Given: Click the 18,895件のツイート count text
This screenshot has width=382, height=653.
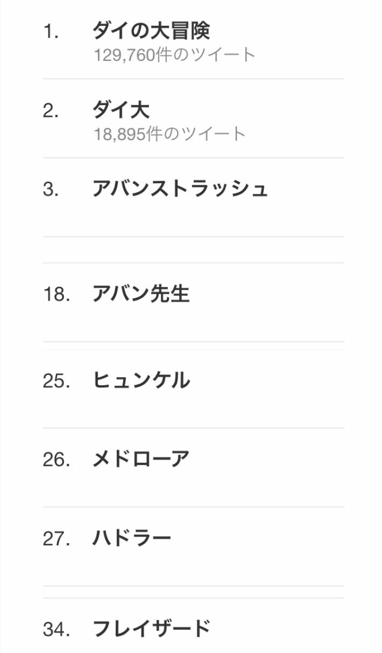Looking at the screenshot, I should click(170, 134).
